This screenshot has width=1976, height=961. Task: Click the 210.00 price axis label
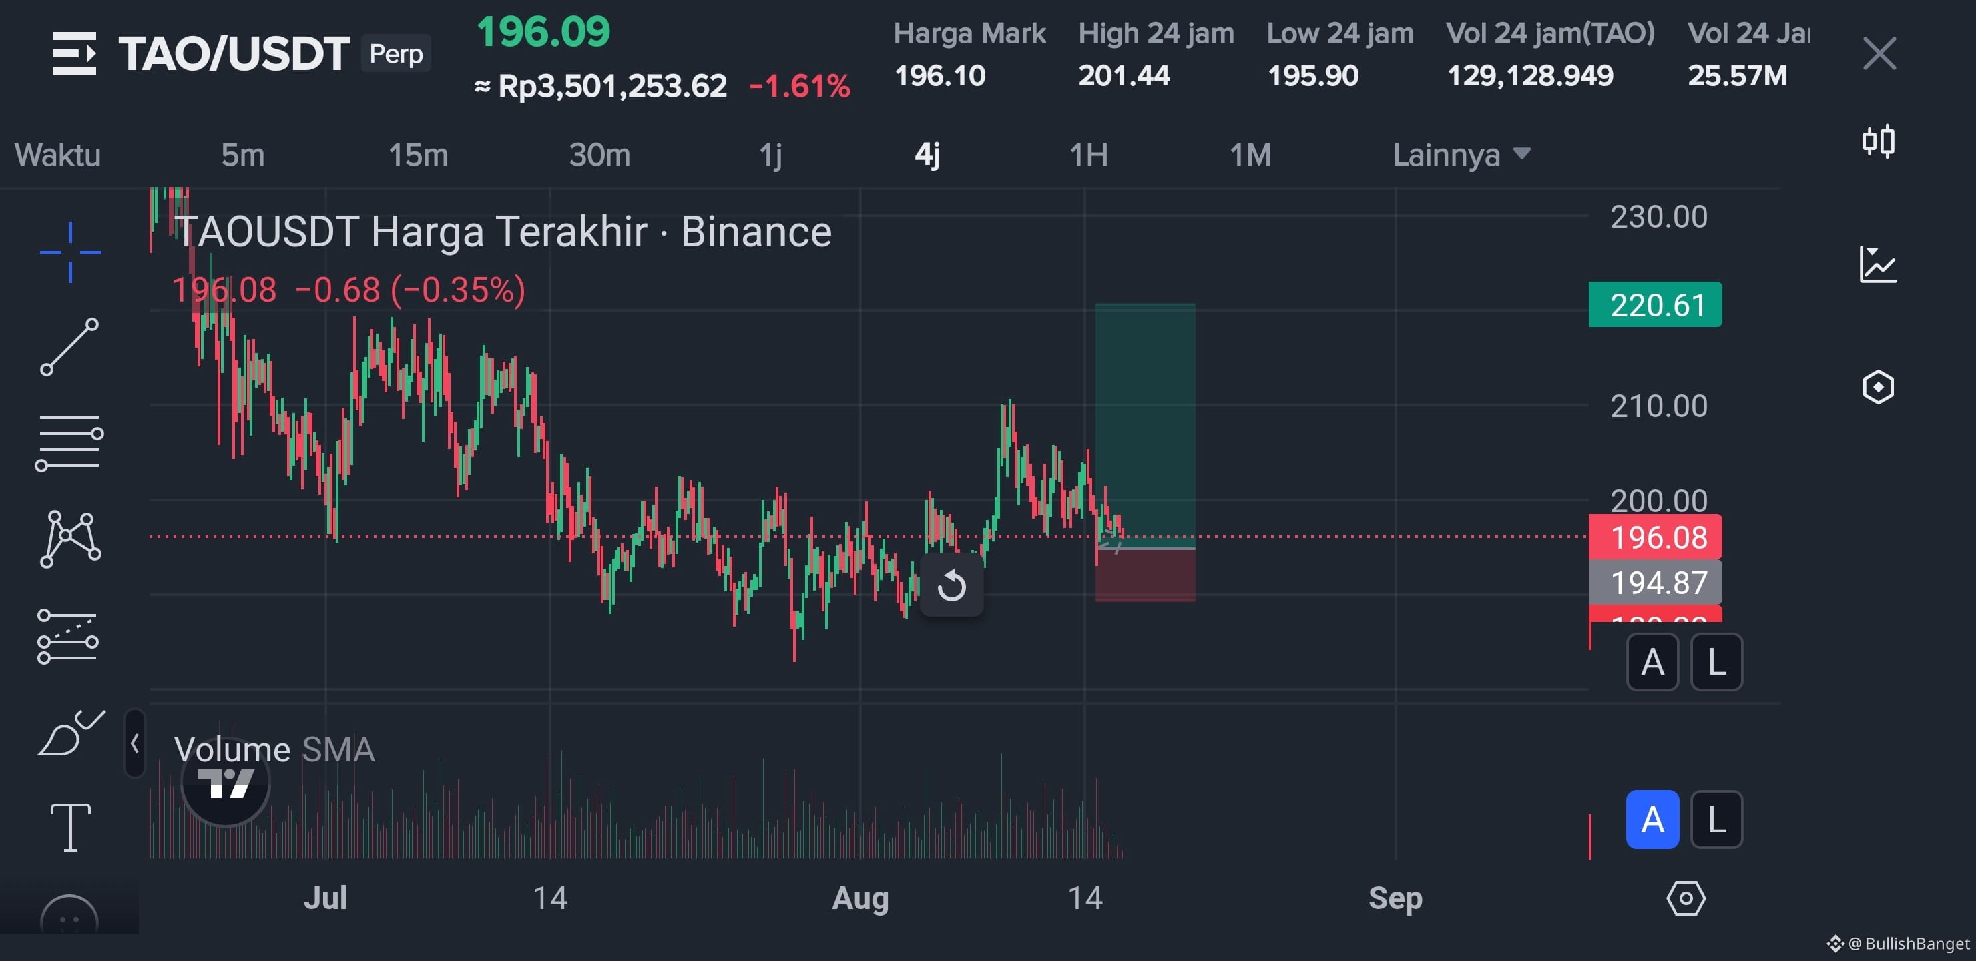pyautogui.click(x=1658, y=406)
